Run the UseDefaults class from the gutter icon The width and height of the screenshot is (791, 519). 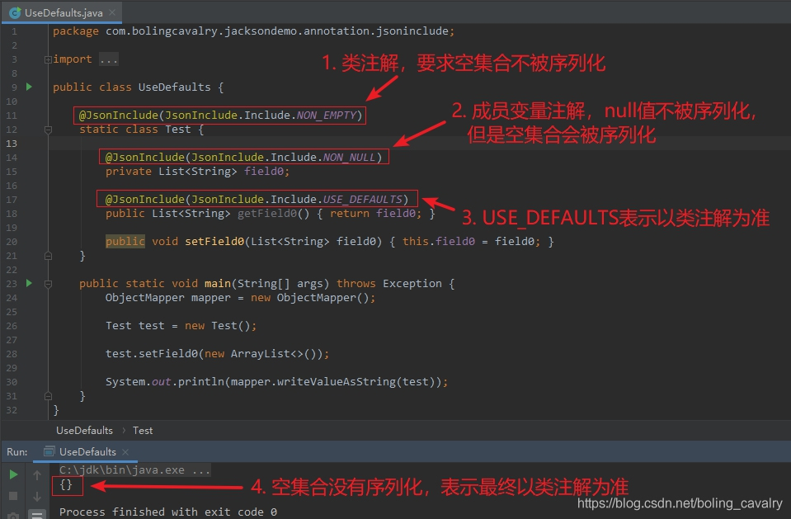click(29, 87)
